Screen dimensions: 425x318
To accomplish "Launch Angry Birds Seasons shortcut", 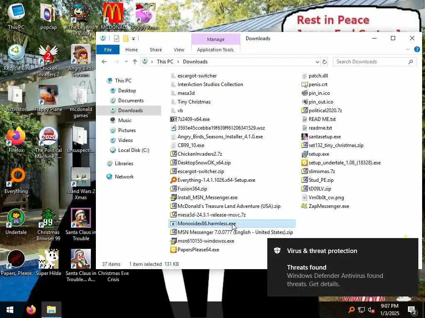I will 81,60.
